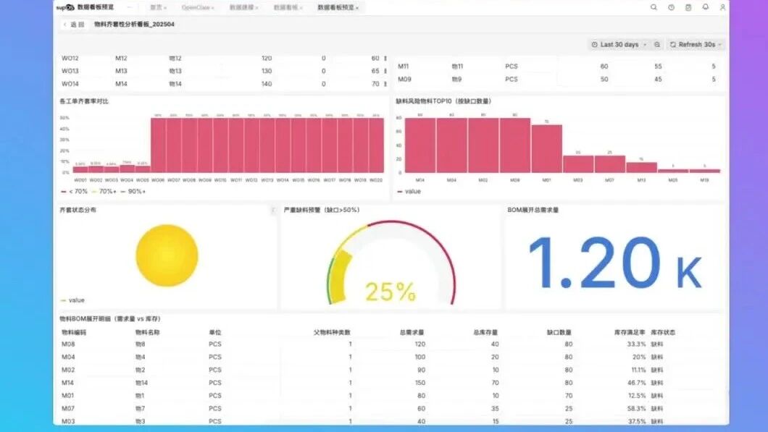Screen dimensions: 768x432
Task: Open the clipboard icon in top bar
Action: [688, 7]
